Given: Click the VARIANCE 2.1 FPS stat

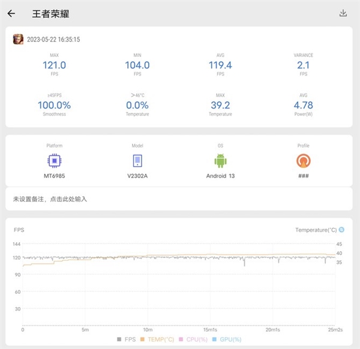Looking at the screenshot, I should pyautogui.click(x=304, y=65).
